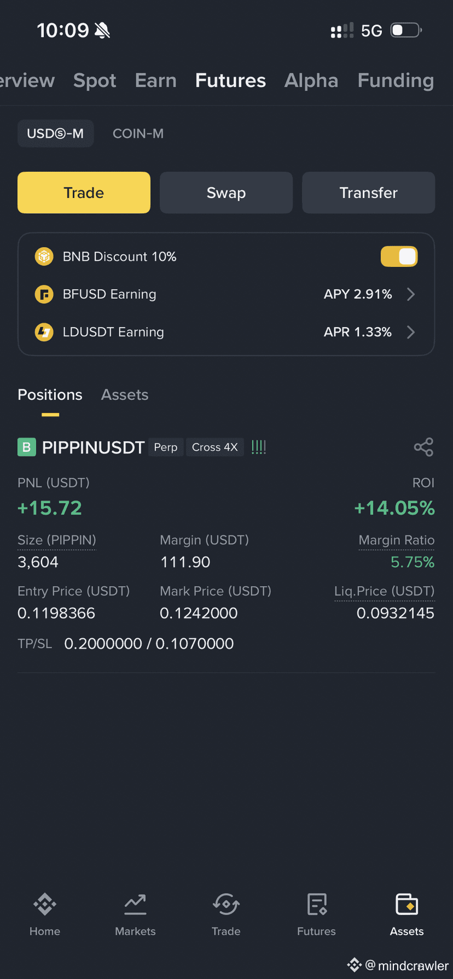This screenshot has width=453, height=979.
Task: Switch to the Spot tab
Action: click(95, 80)
